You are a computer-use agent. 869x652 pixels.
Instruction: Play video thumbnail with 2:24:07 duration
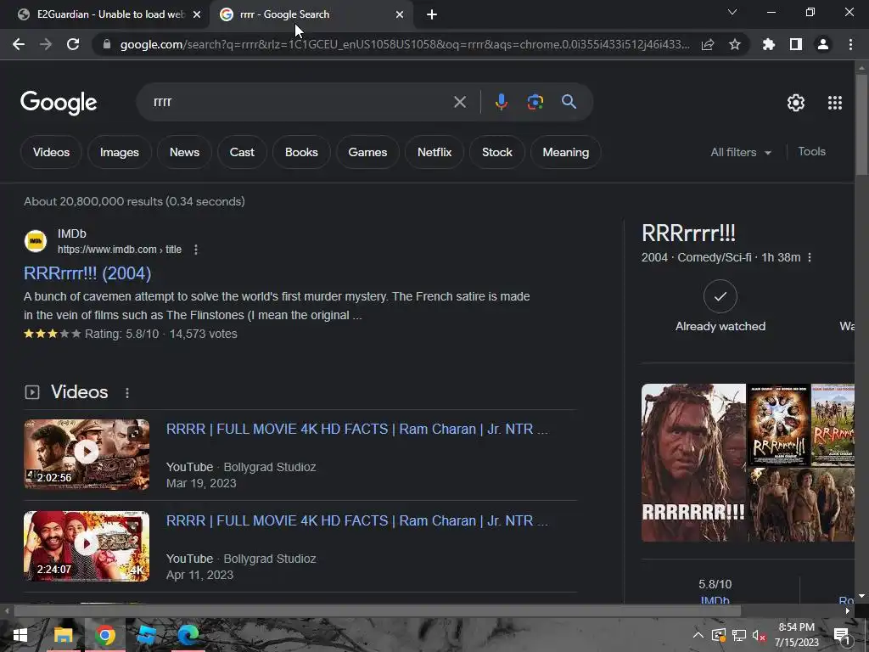point(87,546)
